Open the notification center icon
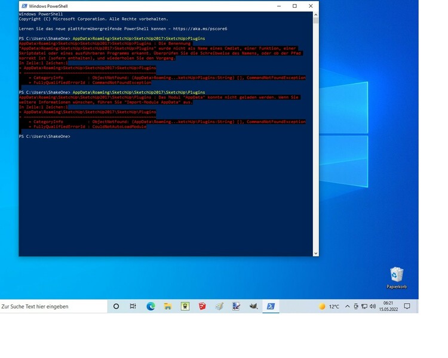 click(x=407, y=306)
